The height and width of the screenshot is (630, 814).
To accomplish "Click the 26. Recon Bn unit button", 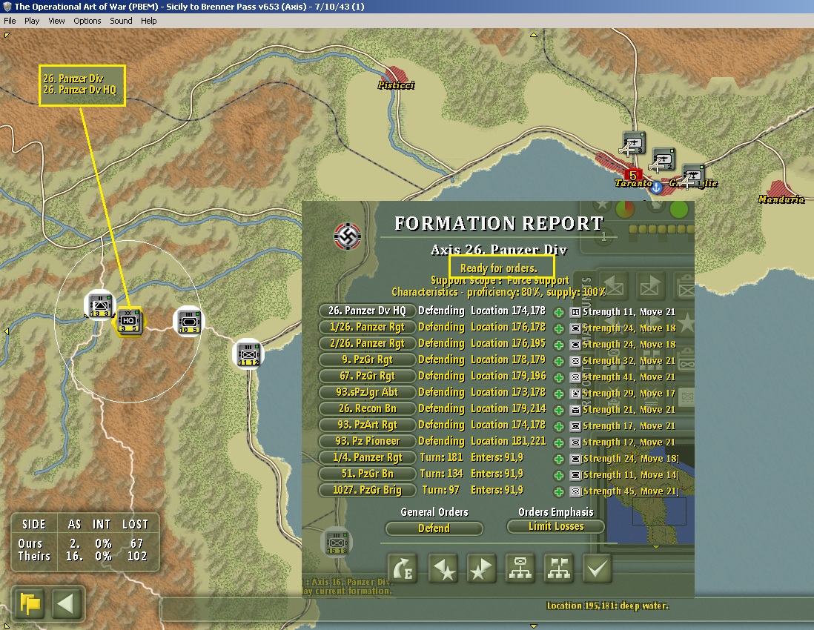I will point(367,408).
